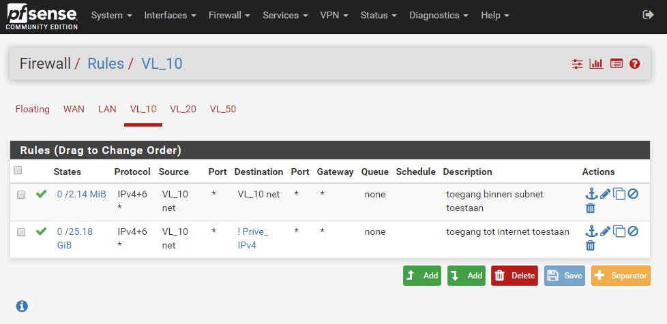The image size is (667, 324).
Task: Disable the 'toegang tot internet toestaan' rule
Action: [633, 231]
